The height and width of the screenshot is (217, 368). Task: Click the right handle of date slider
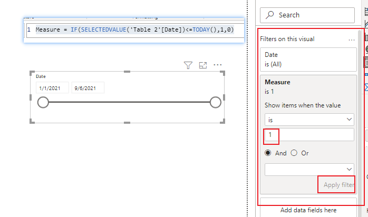click(216, 102)
